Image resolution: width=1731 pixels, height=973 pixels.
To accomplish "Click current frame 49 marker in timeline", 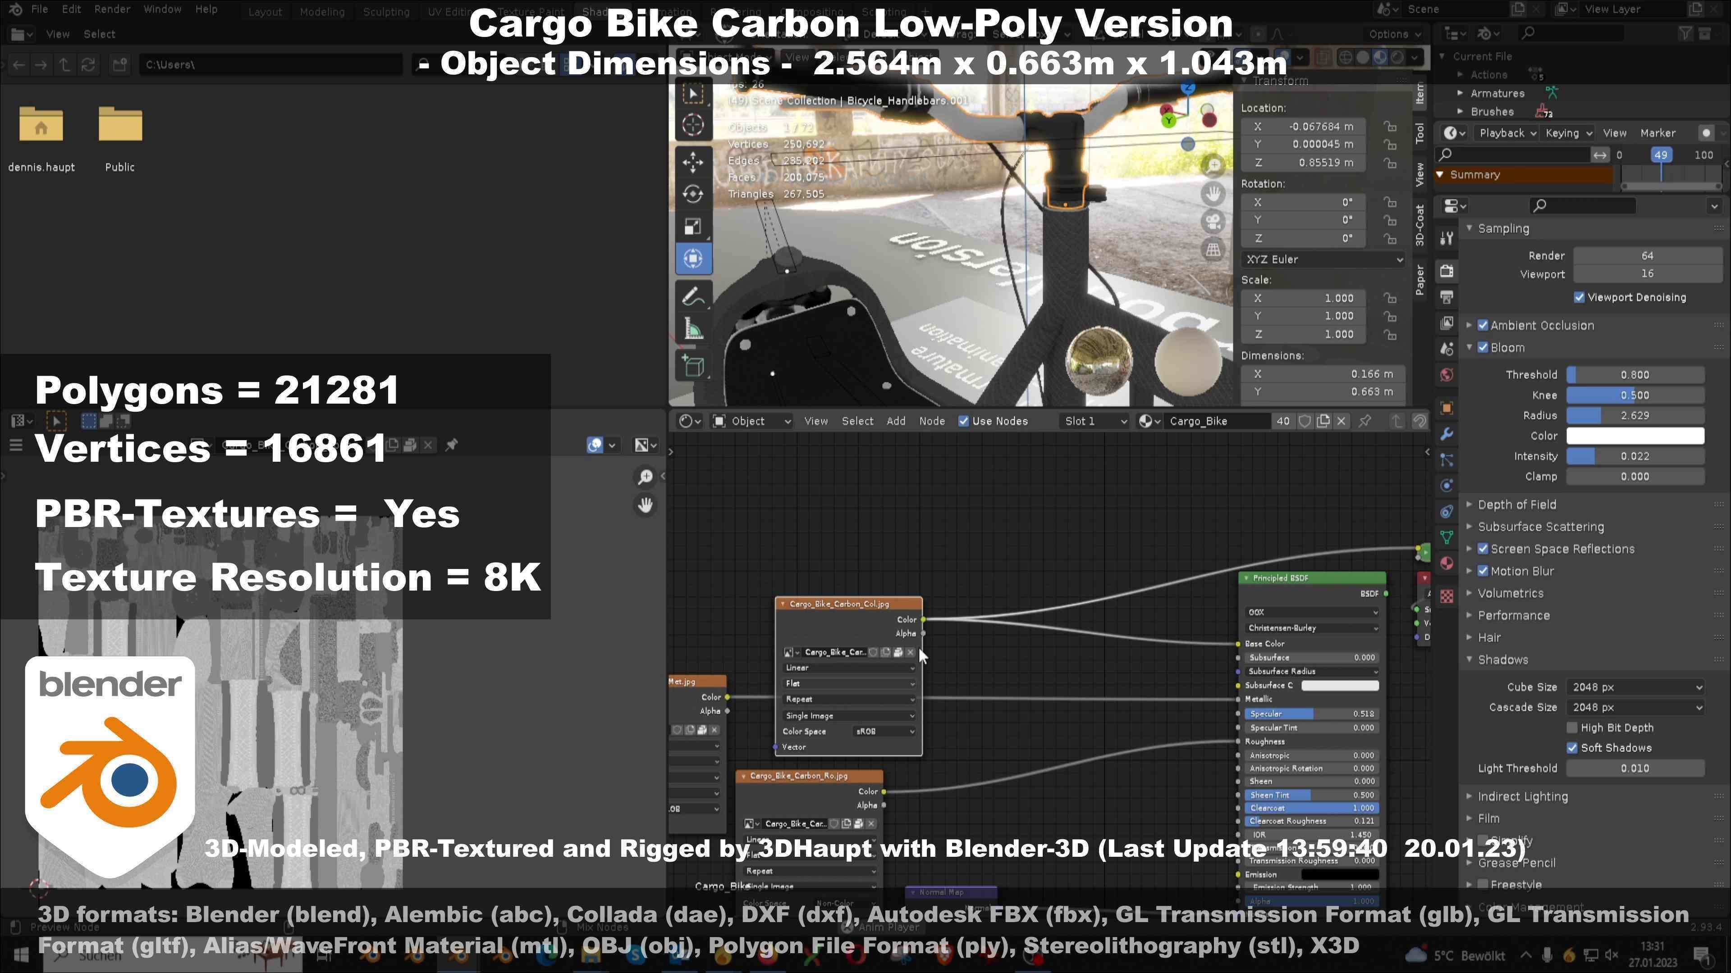I will point(1660,155).
